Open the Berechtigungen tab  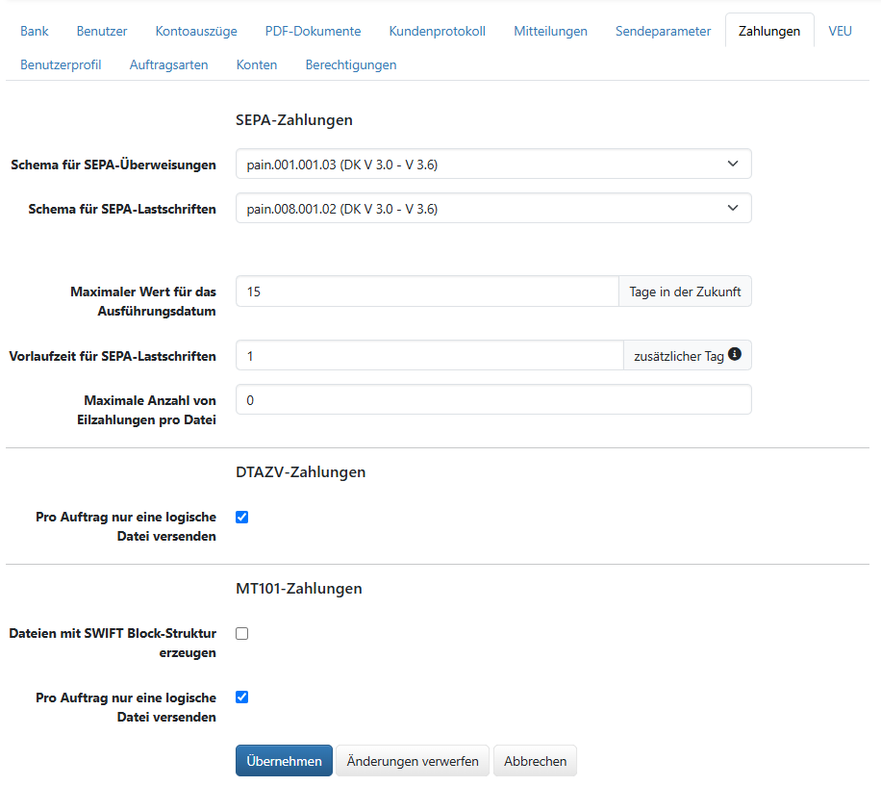(x=351, y=64)
